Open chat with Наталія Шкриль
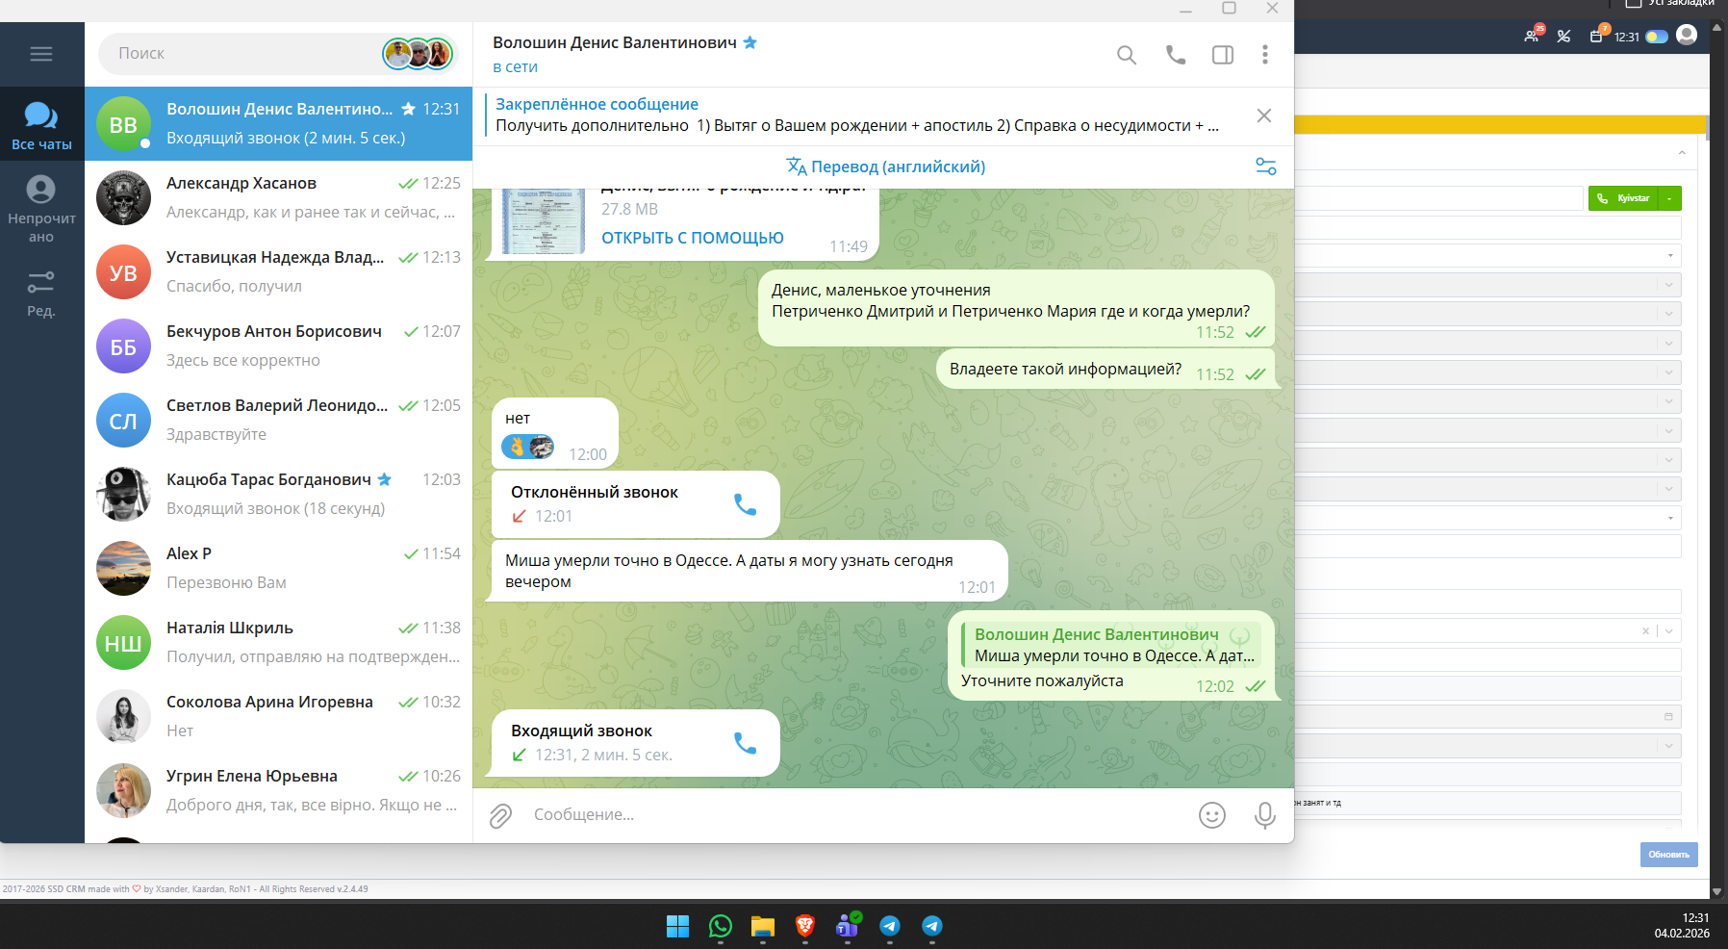 pos(278,642)
